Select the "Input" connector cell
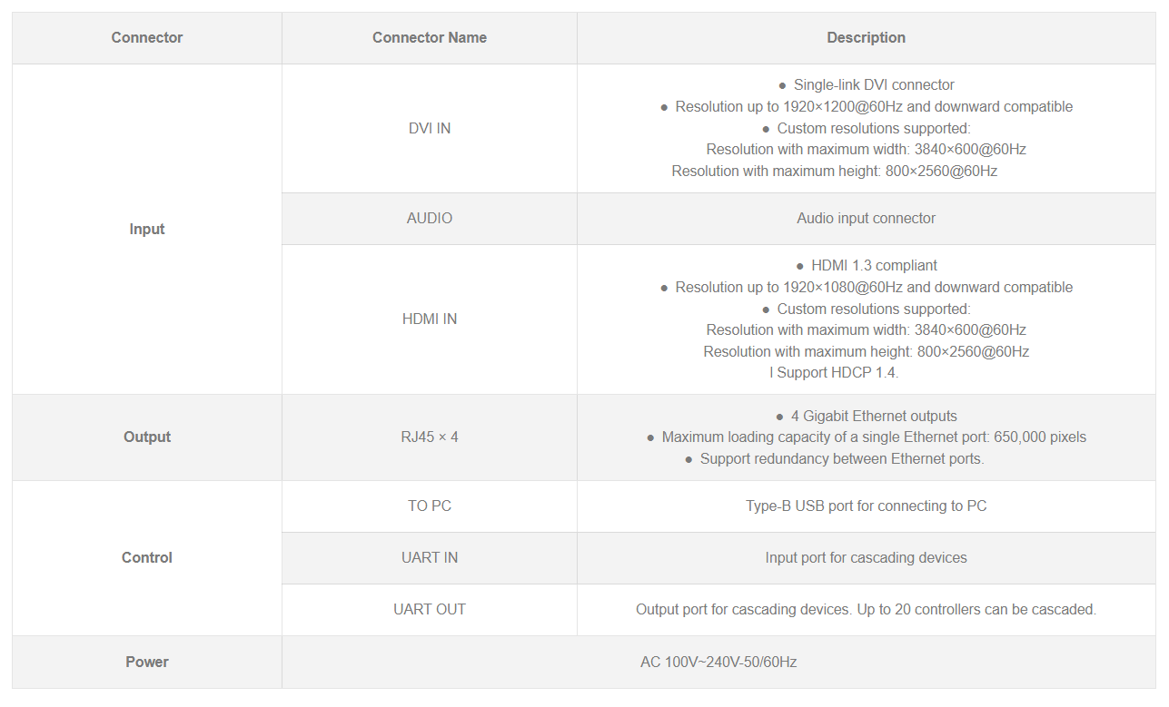This screenshot has height=707, width=1169. [x=147, y=229]
